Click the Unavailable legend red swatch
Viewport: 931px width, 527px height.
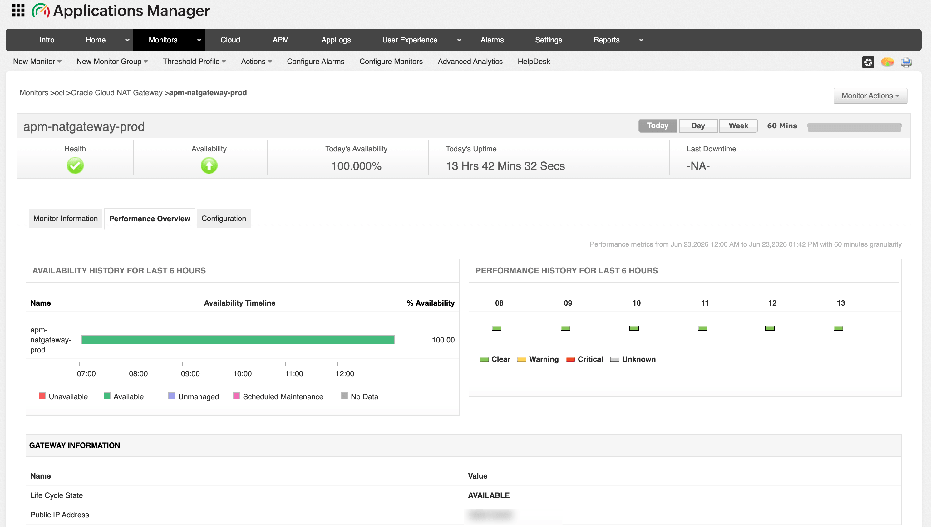pyautogui.click(x=42, y=396)
